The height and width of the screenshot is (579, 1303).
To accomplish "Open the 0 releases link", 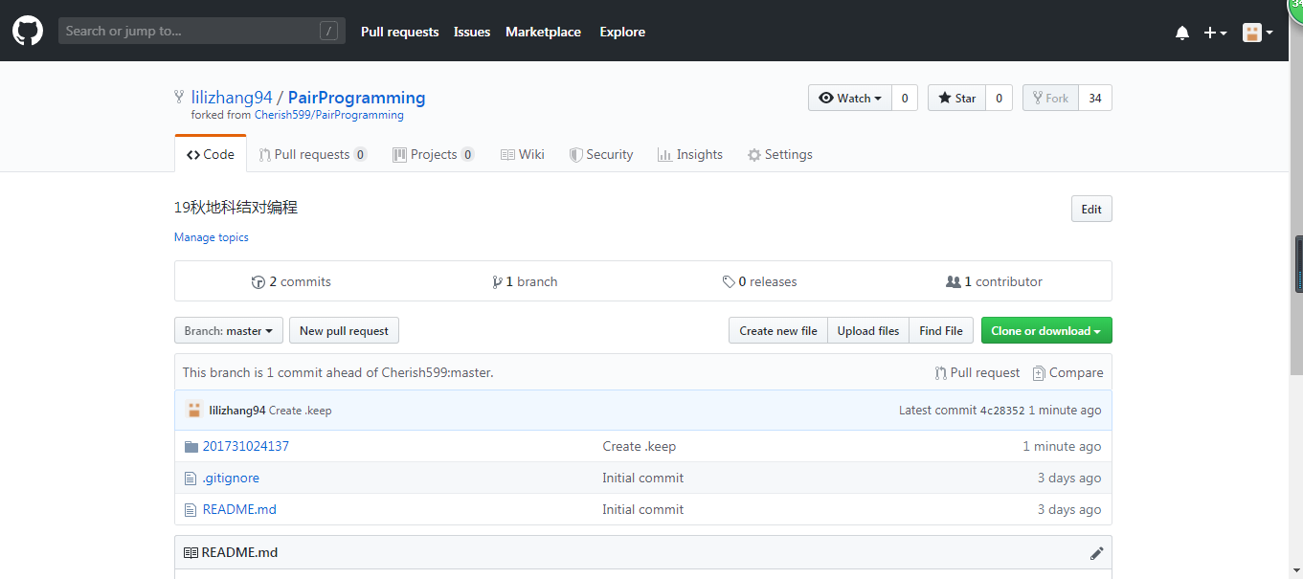I will coord(760,281).
